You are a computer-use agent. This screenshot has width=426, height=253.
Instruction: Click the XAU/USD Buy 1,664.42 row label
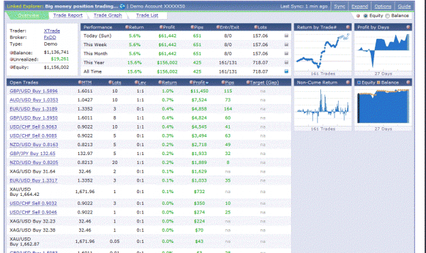click(25, 192)
